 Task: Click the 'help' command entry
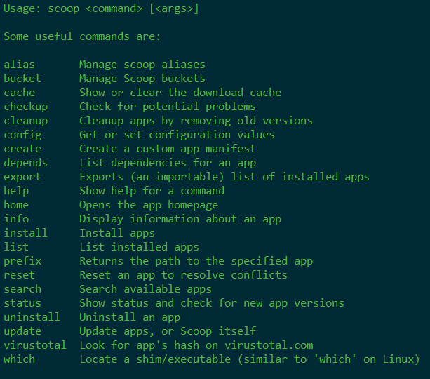tap(16, 191)
